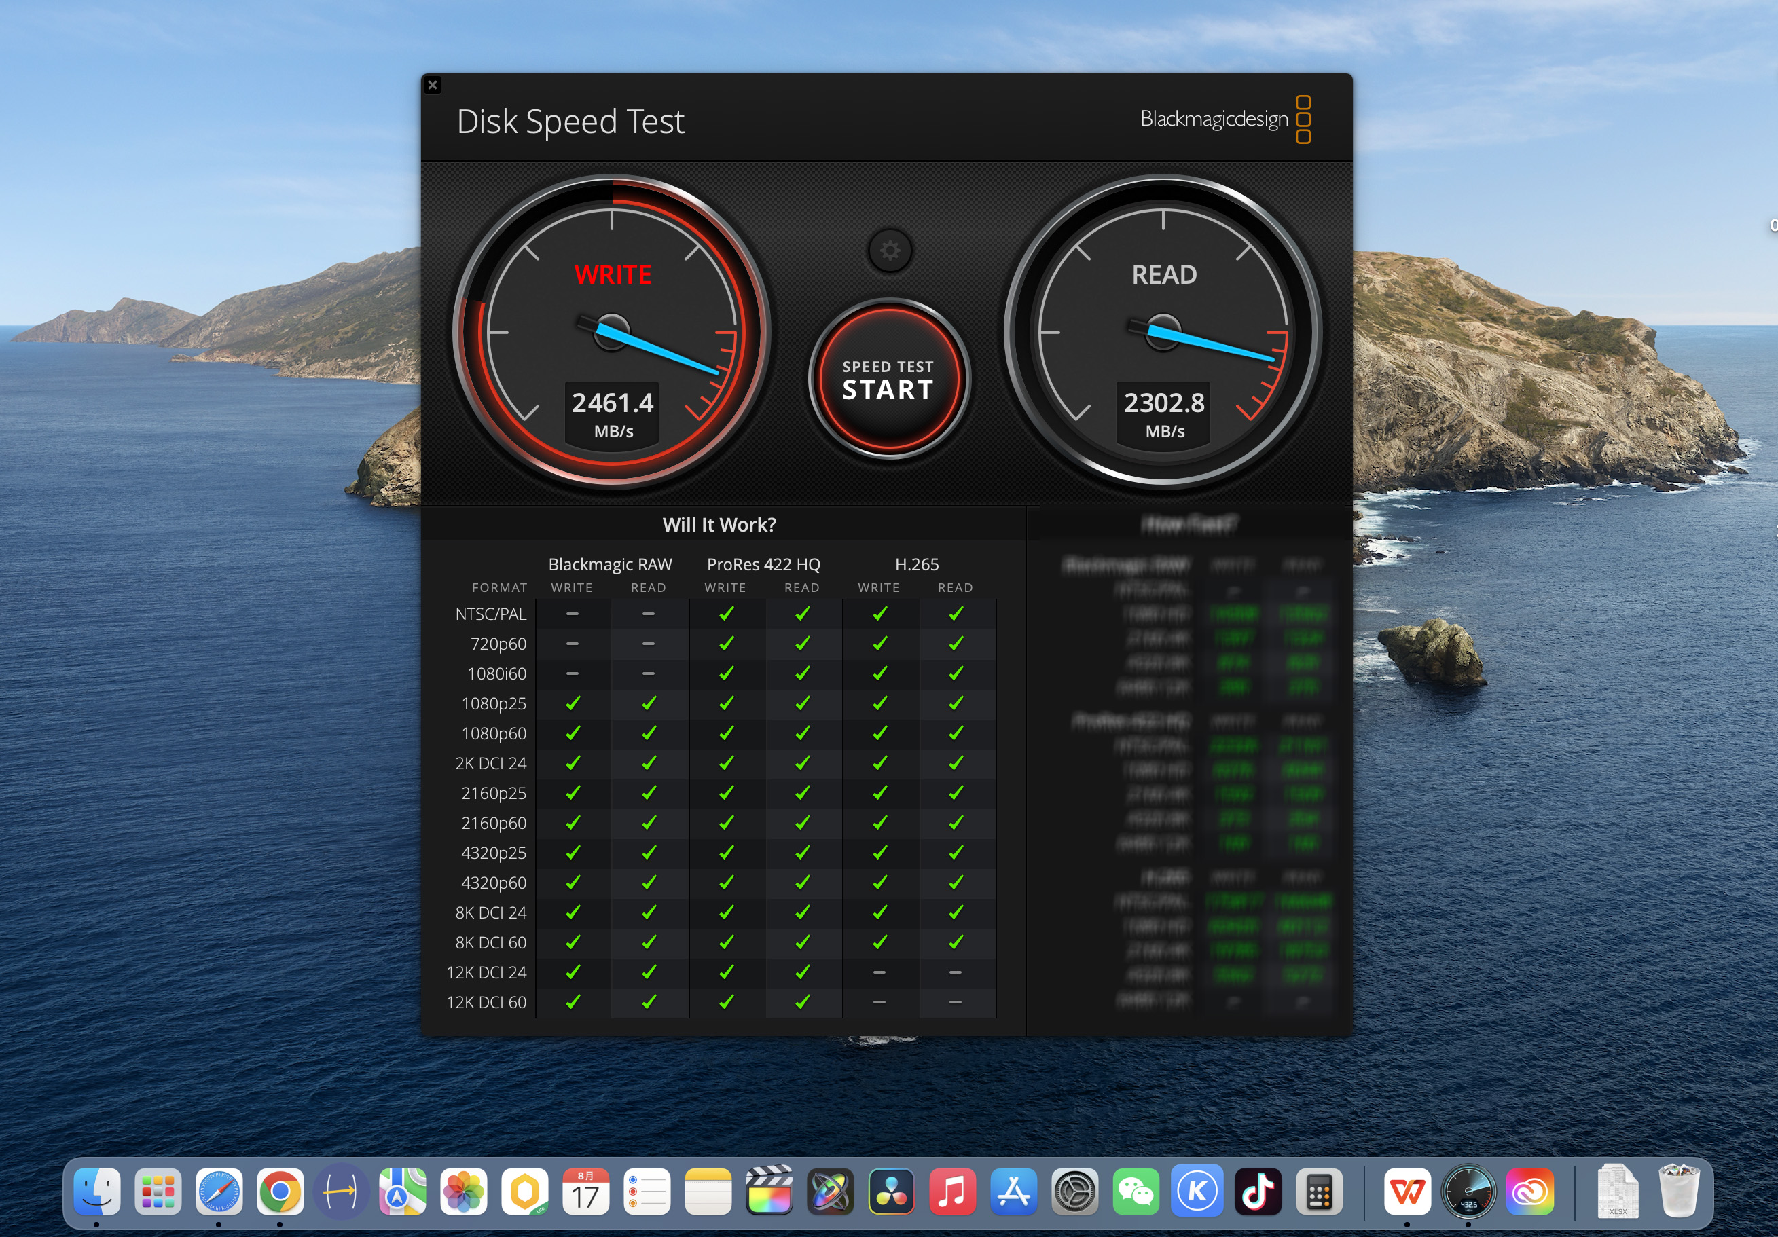
Task: Open DaVinci Resolve from the dock
Action: (x=891, y=1192)
